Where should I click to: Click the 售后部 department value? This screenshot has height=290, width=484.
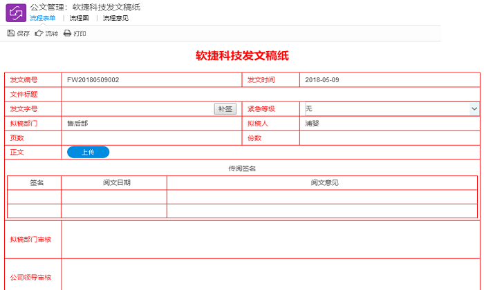pyautogui.click(x=77, y=124)
